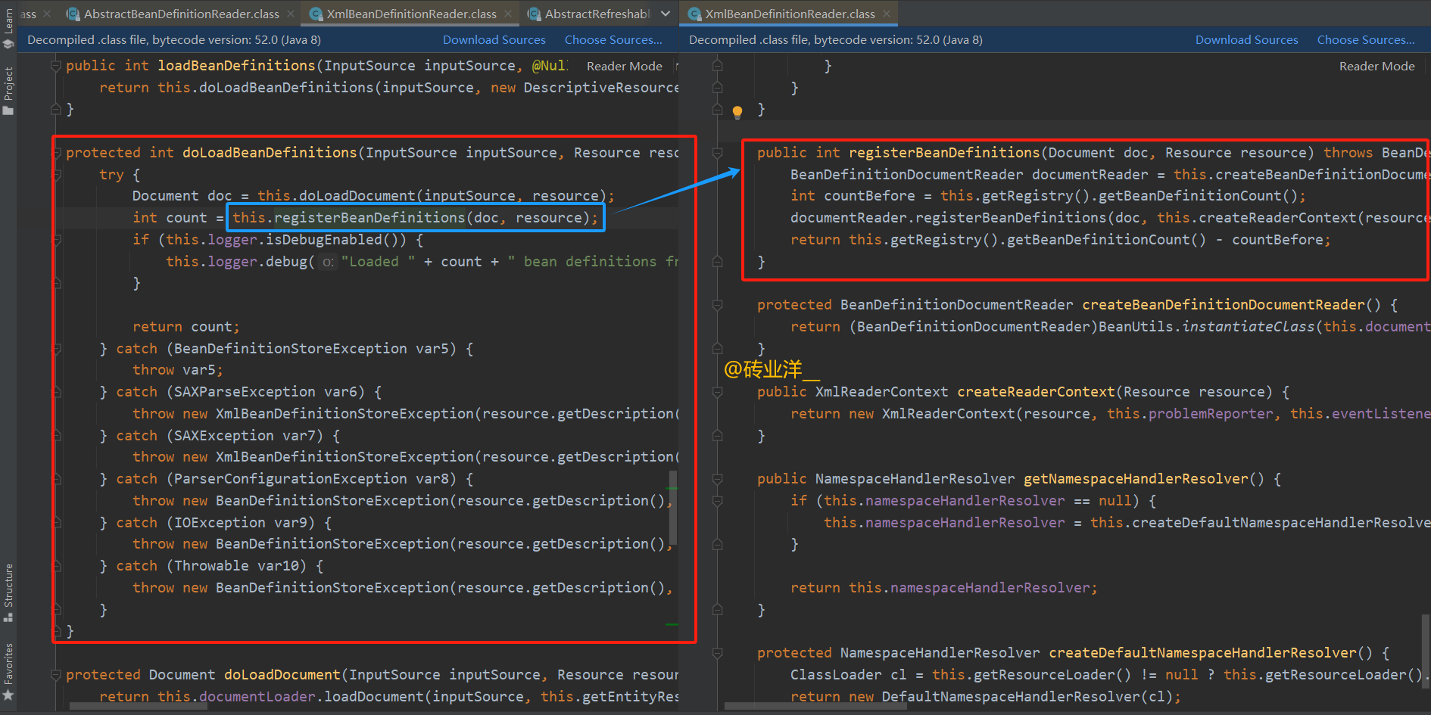Fold the catch ParserConfigurationException var8 block
The height and width of the screenshot is (715, 1431).
(x=55, y=479)
